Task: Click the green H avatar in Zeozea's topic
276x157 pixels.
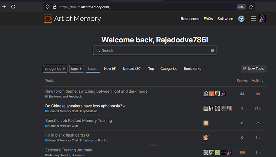Action: pos(217,153)
